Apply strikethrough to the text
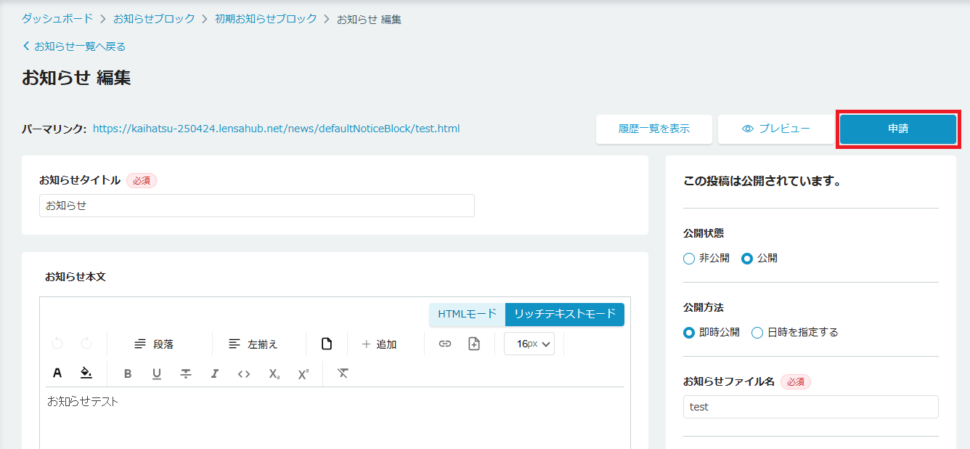 [x=187, y=373]
